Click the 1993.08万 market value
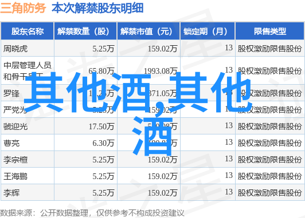 coord(161,71)
